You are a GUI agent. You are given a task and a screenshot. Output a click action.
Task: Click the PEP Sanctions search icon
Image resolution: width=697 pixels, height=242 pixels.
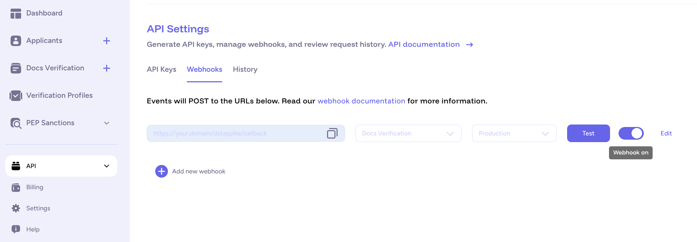point(16,123)
